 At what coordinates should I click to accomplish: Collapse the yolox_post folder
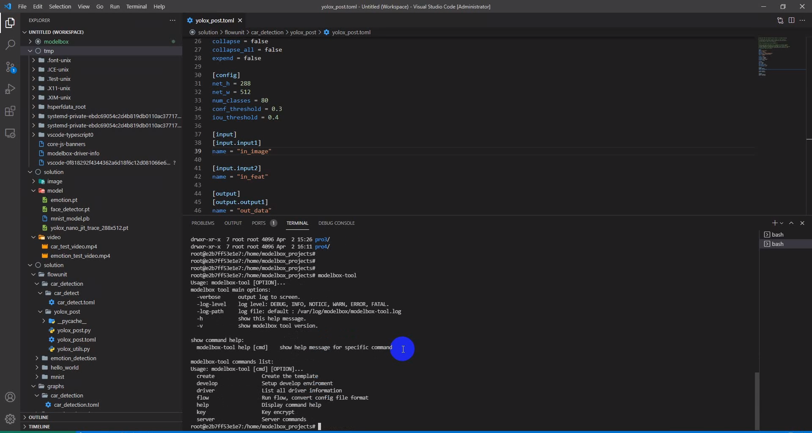(x=41, y=312)
